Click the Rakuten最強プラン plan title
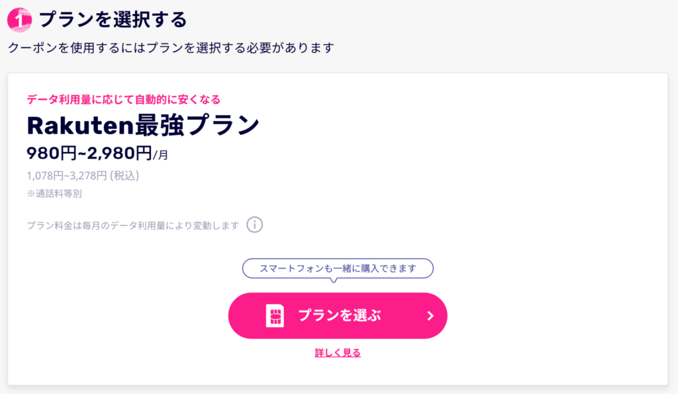The width and height of the screenshot is (678, 394). point(142,125)
